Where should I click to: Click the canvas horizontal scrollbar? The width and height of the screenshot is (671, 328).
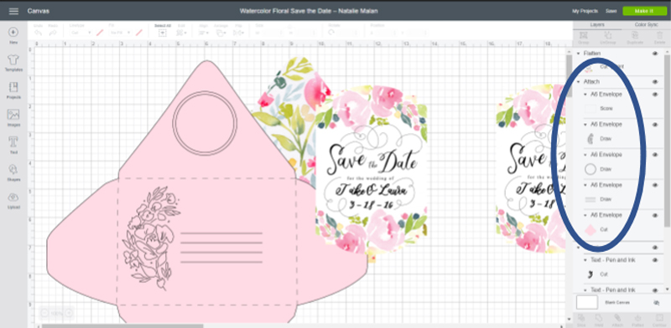[x=122, y=325]
